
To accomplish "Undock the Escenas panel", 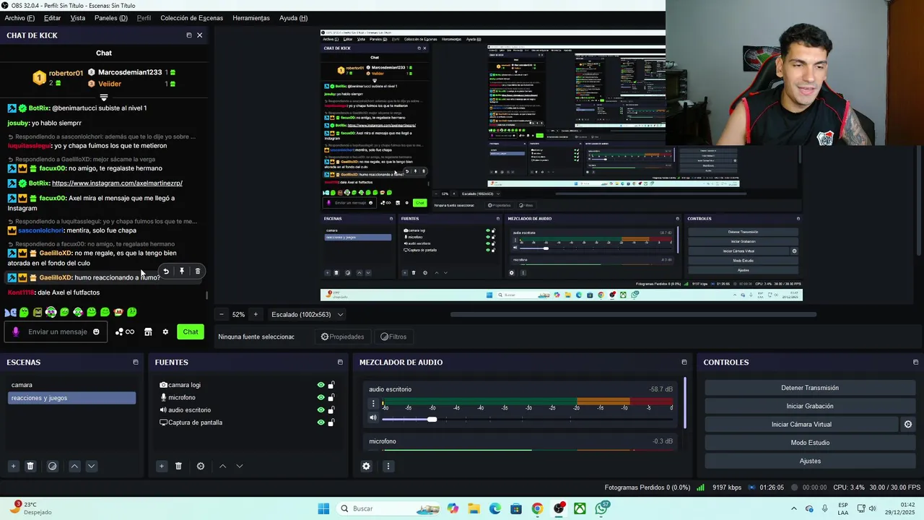I will 135,363.
